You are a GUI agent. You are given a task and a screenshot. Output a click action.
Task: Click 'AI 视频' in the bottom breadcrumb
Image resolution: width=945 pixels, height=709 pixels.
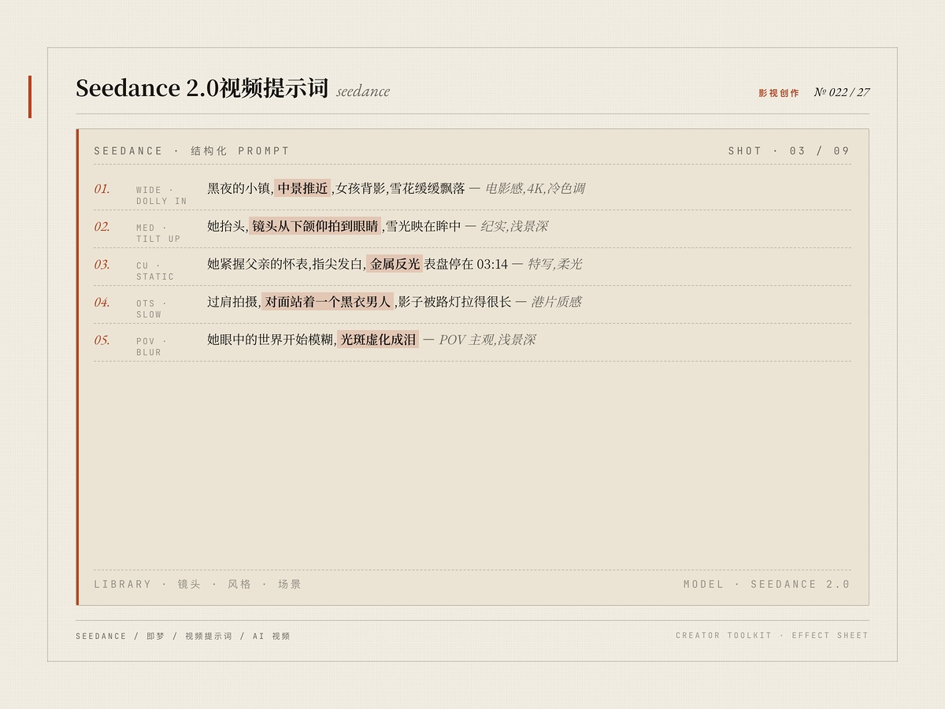click(272, 636)
